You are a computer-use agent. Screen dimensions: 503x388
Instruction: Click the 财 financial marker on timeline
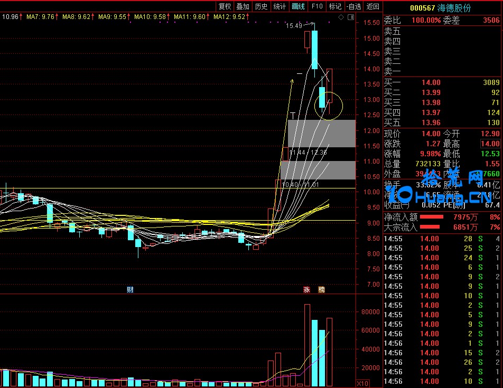[130, 290]
